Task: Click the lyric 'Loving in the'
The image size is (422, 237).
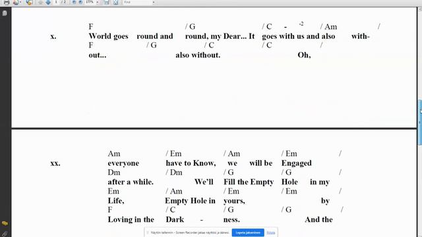Action: (x=131, y=220)
